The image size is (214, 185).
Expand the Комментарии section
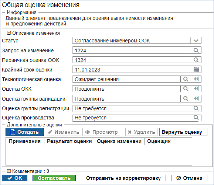[9, 171]
